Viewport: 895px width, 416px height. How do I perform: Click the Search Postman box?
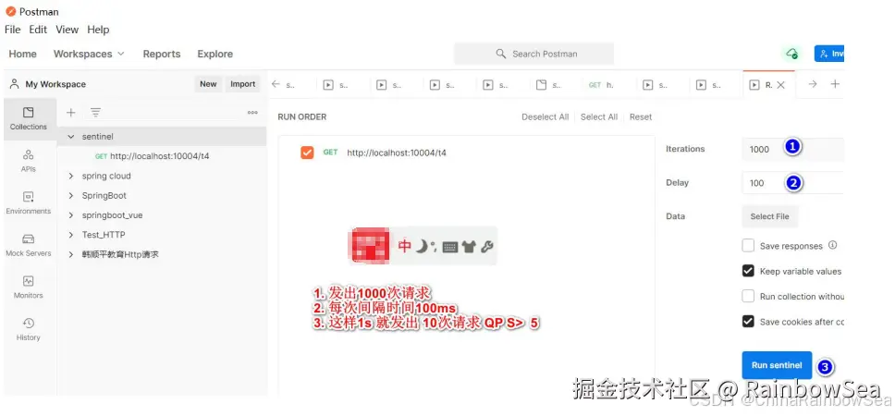coord(533,54)
